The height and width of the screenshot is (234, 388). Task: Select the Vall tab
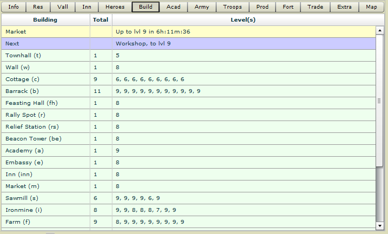[x=63, y=7]
